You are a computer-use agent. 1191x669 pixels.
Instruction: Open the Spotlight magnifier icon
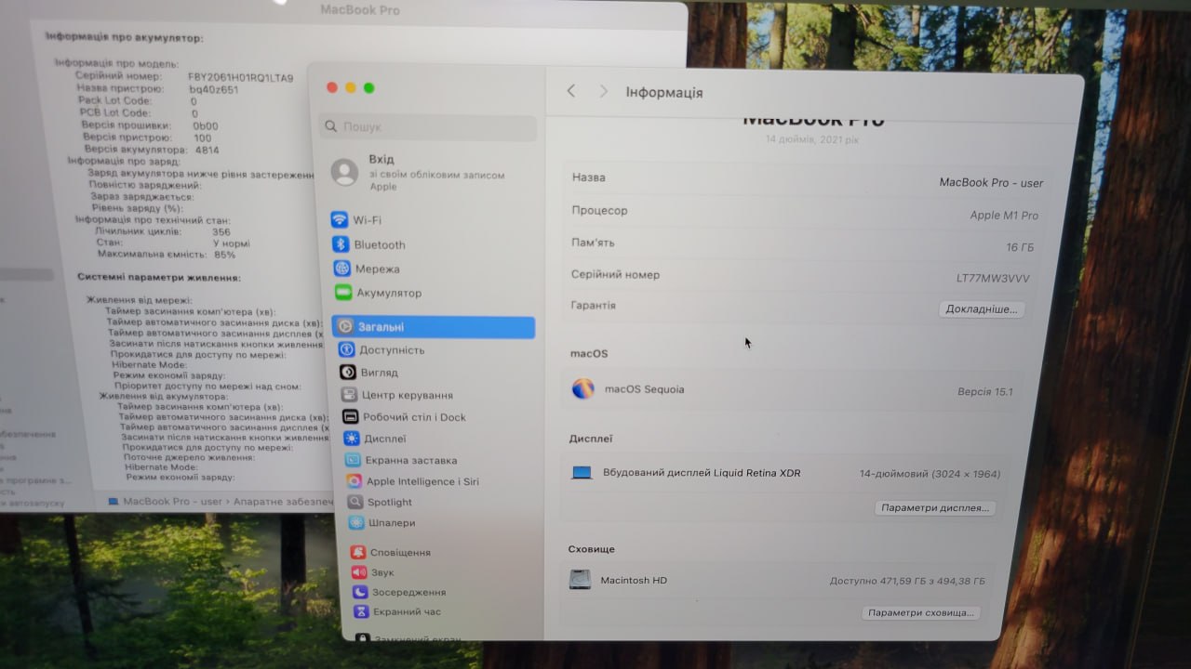355,502
